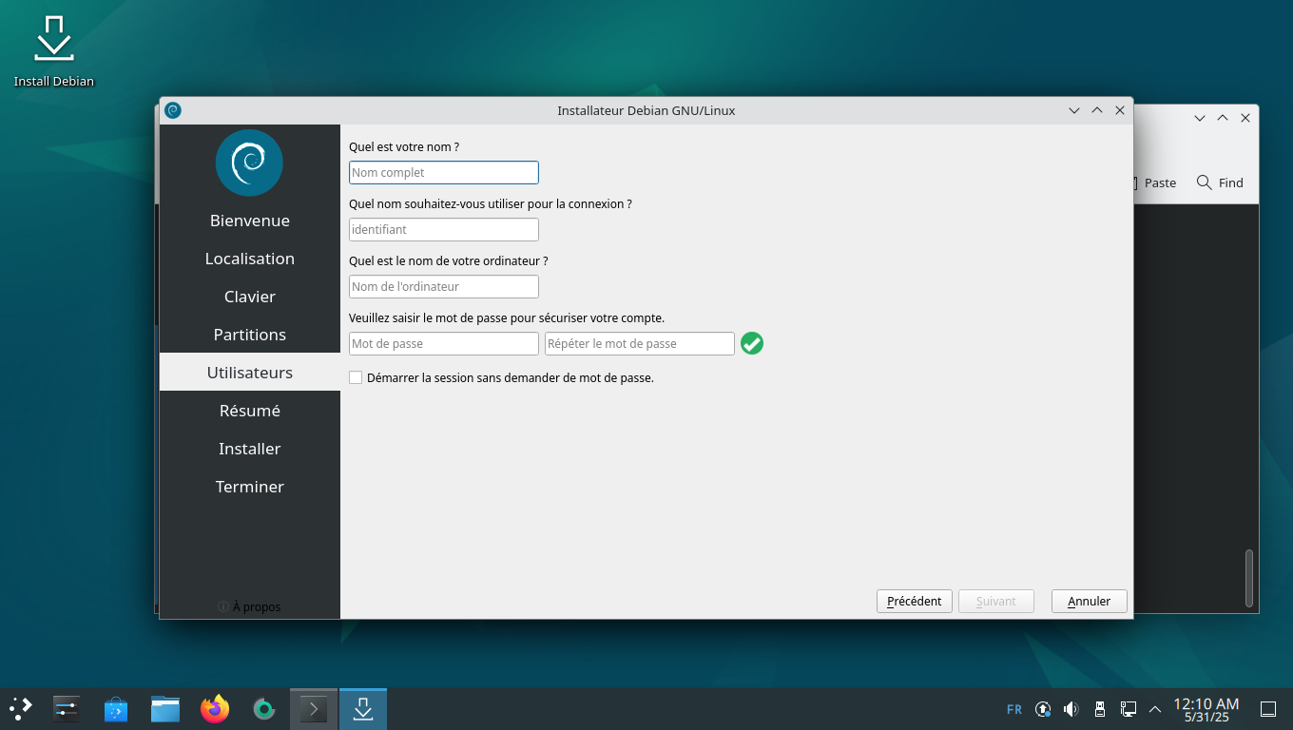
Task: Go to the Partitions step
Action: coord(250,335)
